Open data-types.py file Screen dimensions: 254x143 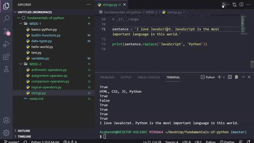point(41,41)
